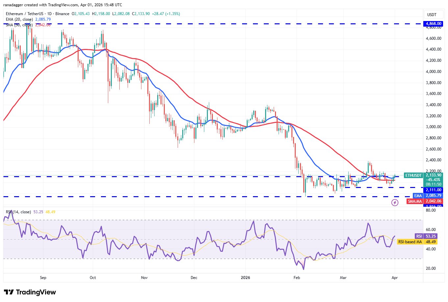Image resolution: width=448 pixels, height=302 pixels.
Task: Click the Nov label on time axis
Action: coord(144,278)
